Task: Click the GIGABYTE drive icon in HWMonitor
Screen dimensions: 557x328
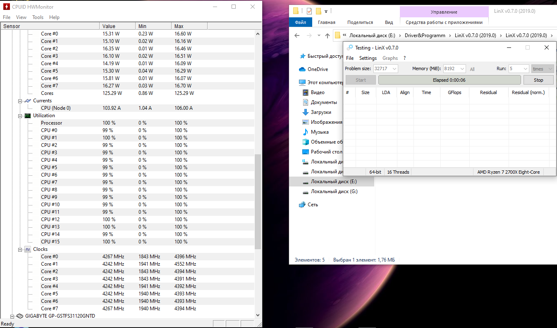Action: (x=19, y=316)
